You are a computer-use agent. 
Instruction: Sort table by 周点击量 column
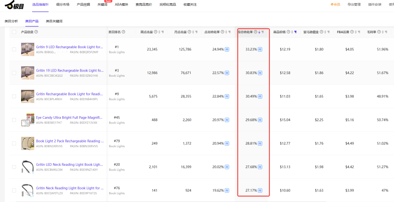[159, 32]
